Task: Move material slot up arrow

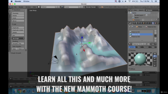Action: click(x=155, y=39)
